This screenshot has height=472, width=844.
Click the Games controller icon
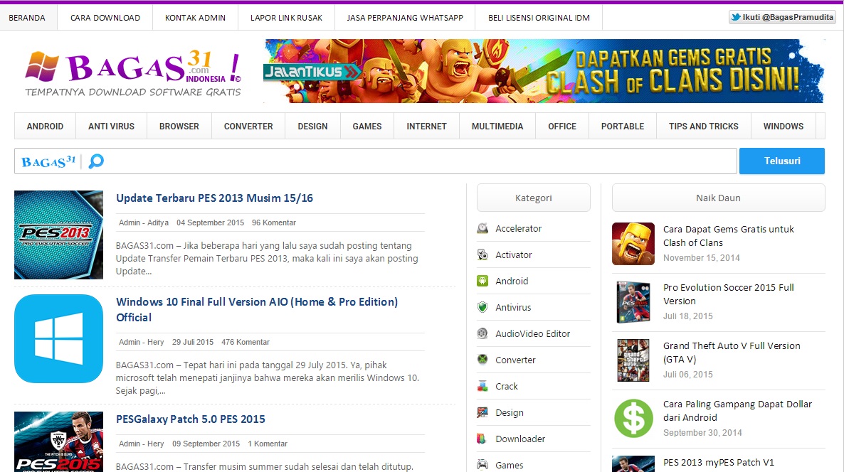(x=482, y=465)
